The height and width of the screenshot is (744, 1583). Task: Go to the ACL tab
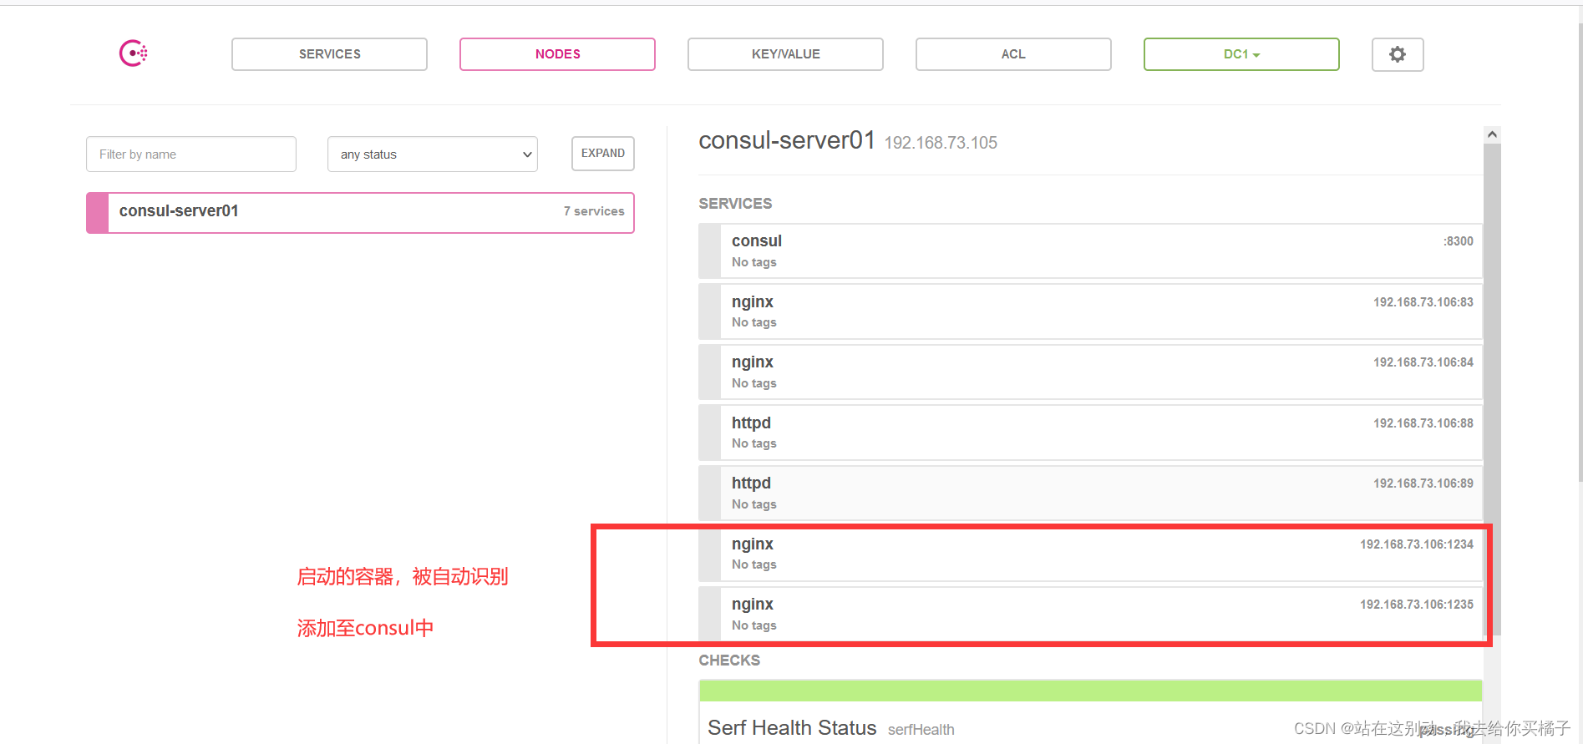[x=1013, y=54]
